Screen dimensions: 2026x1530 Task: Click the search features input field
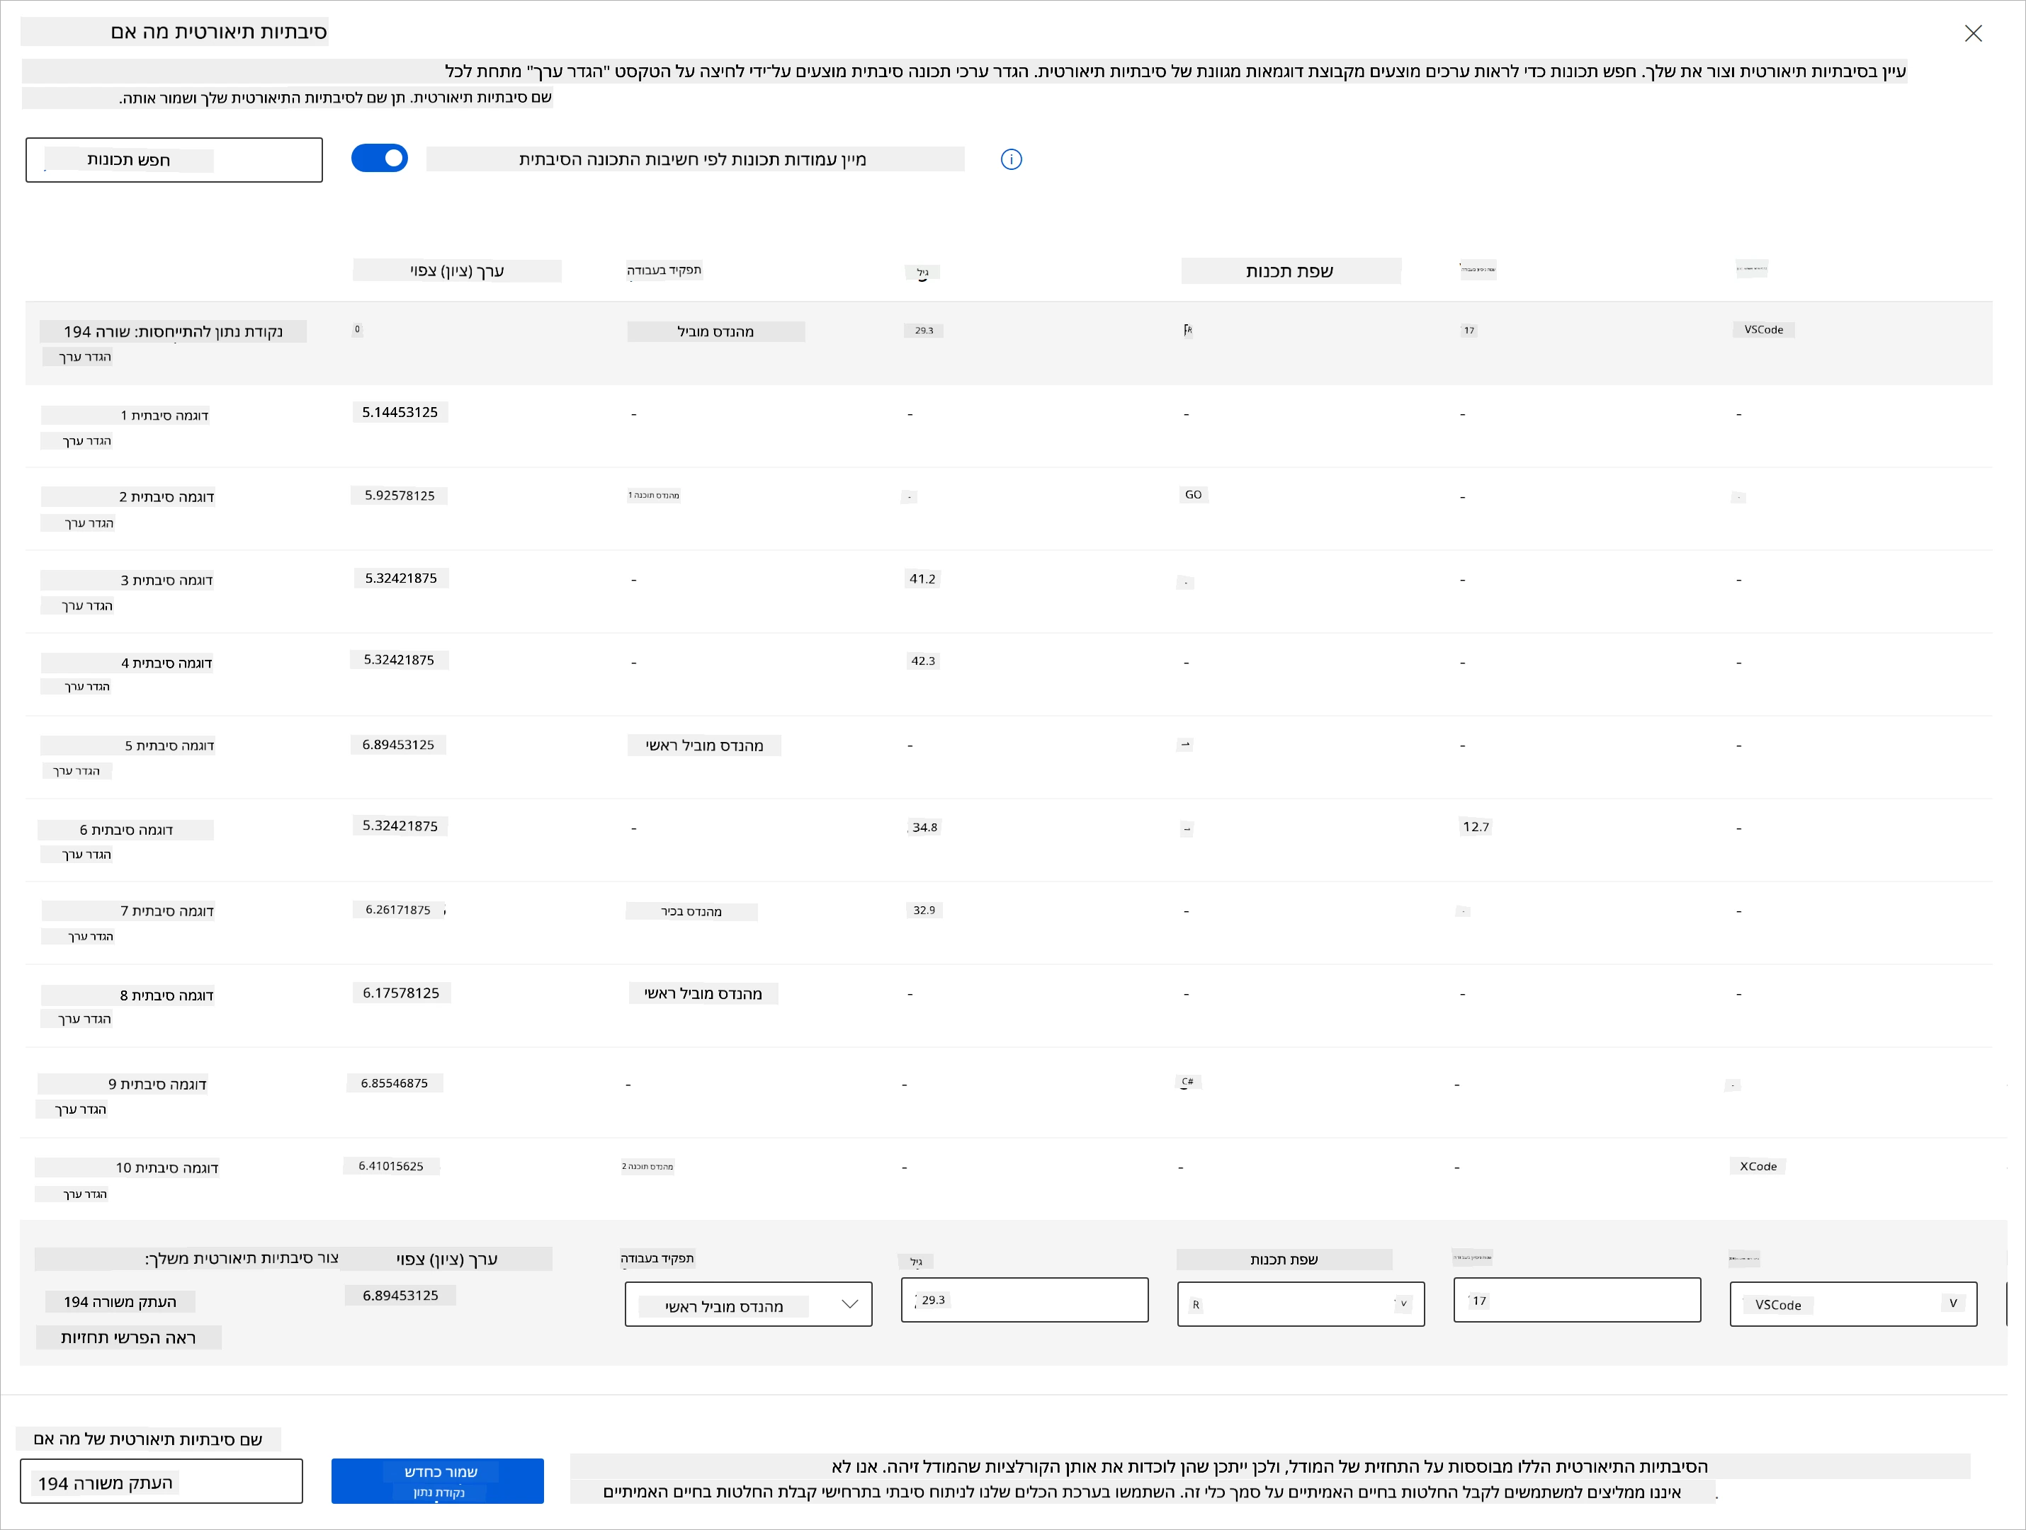click(x=174, y=160)
